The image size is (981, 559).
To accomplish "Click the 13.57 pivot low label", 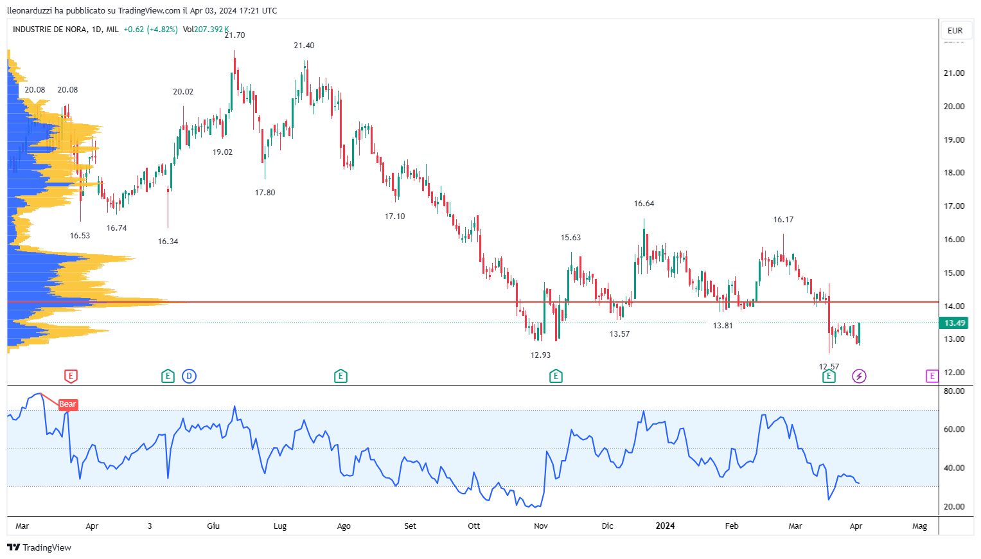I will click(x=620, y=334).
